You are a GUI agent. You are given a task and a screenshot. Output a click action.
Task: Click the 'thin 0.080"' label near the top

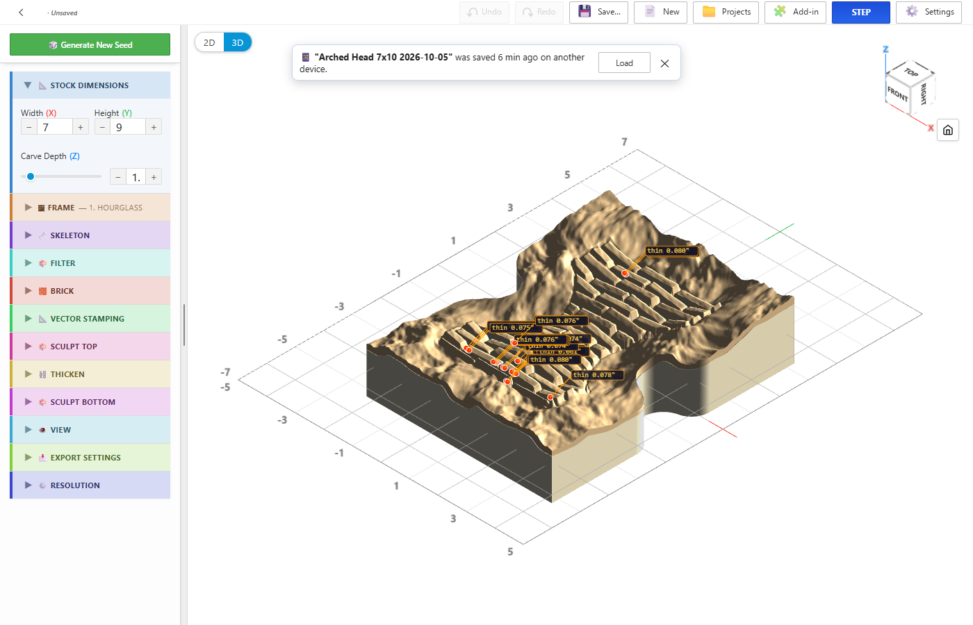coord(671,251)
